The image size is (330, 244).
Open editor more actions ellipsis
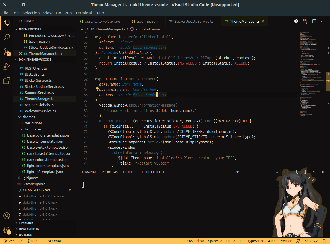(x=323, y=21)
